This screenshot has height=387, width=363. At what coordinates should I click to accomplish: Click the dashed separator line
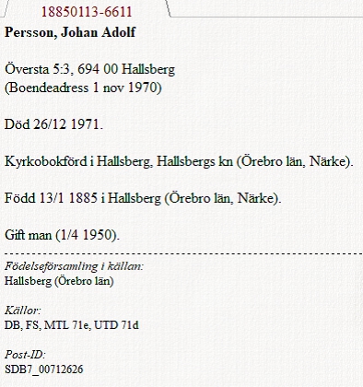pos(183,254)
